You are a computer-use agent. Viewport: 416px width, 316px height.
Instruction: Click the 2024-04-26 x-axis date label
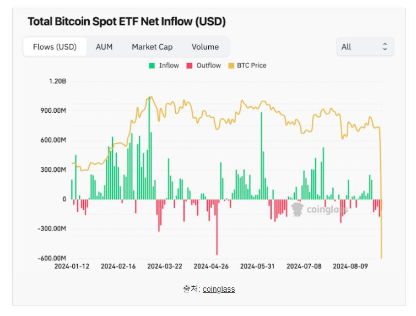tap(212, 266)
